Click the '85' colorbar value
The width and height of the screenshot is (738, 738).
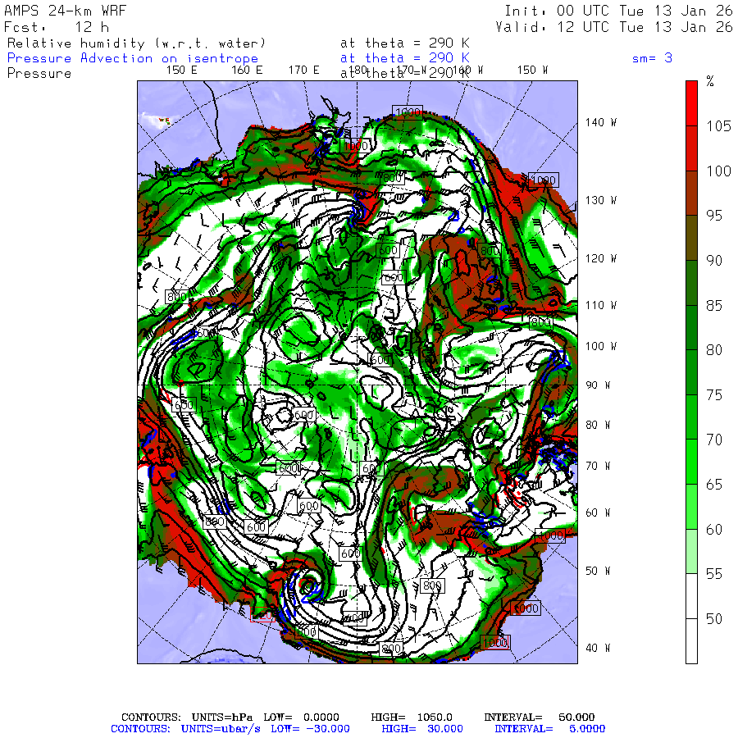(x=714, y=306)
